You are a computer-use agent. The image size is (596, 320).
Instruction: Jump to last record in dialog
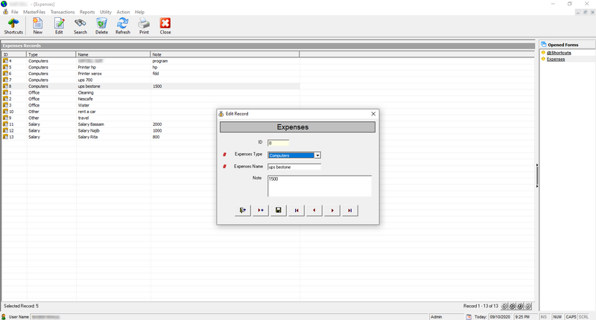pyautogui.click(x=349, y=211)
